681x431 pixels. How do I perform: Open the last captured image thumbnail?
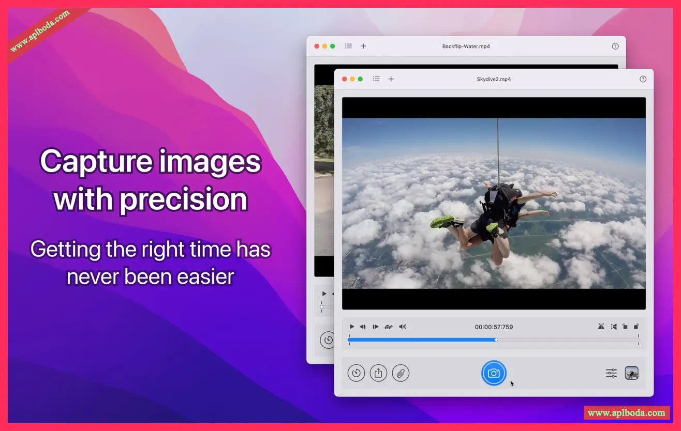tap(631, 373)
